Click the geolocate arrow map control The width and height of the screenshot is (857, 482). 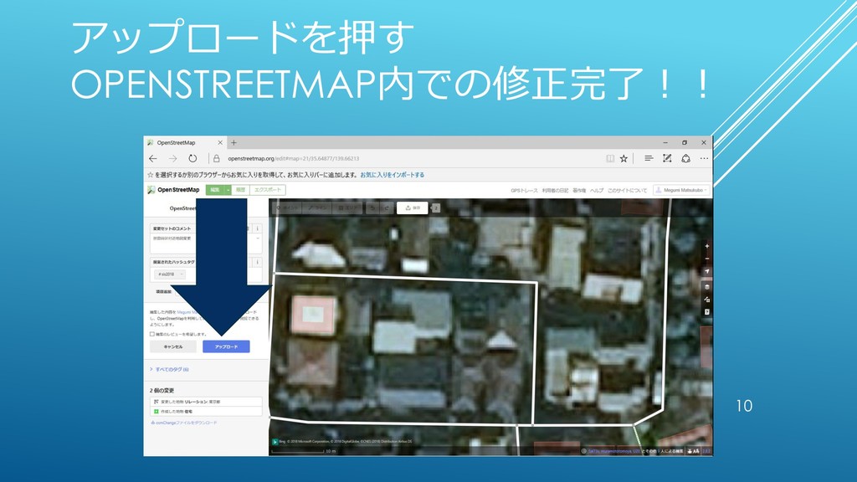(706, 271)
